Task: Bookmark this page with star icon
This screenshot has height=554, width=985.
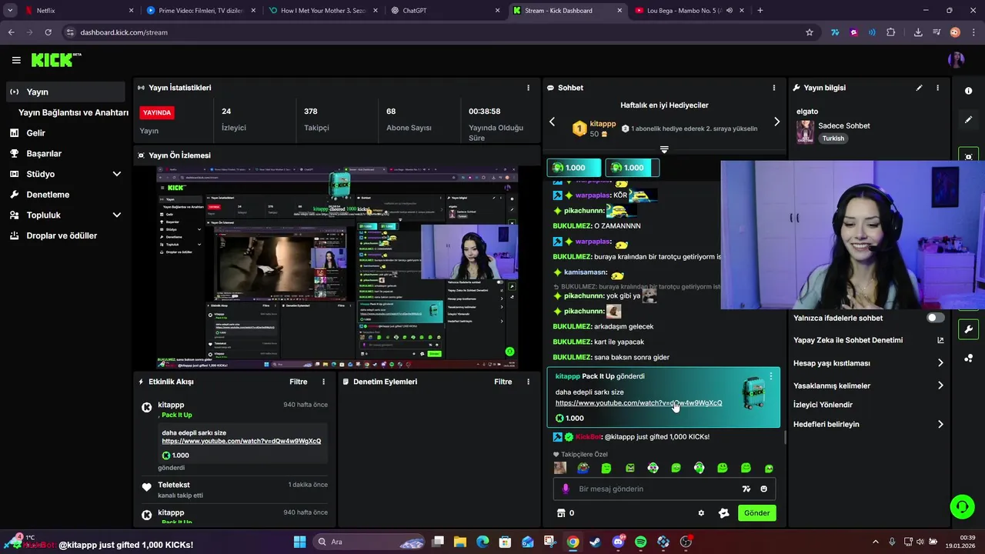Action: tap(809, 32)
